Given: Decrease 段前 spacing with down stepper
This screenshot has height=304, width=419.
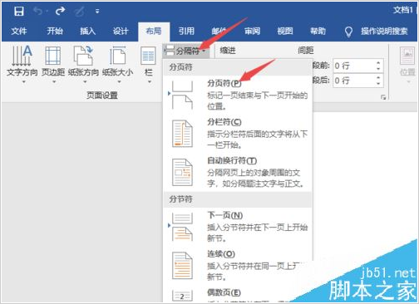Looking at the screenshot, I should tap(378, 69).
